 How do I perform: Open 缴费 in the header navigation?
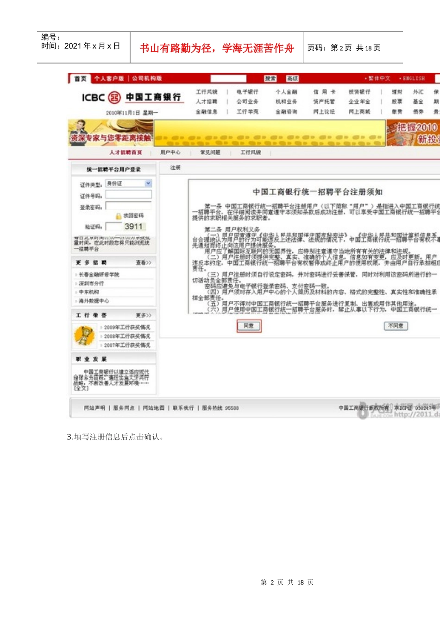[397, 112]
